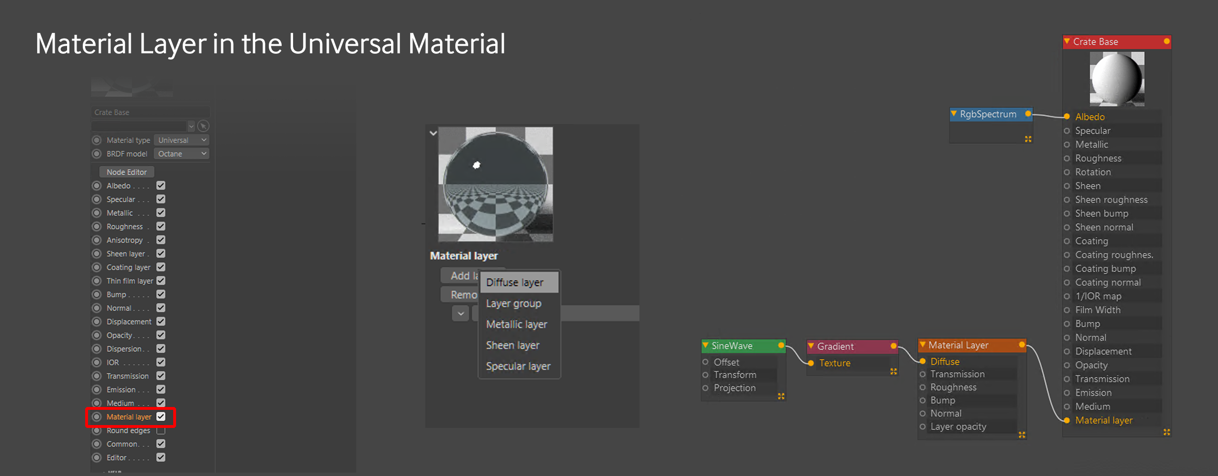Click the Crate Base material name field
This screenshot has height=476, width=1218.
(x=150, y=112)
